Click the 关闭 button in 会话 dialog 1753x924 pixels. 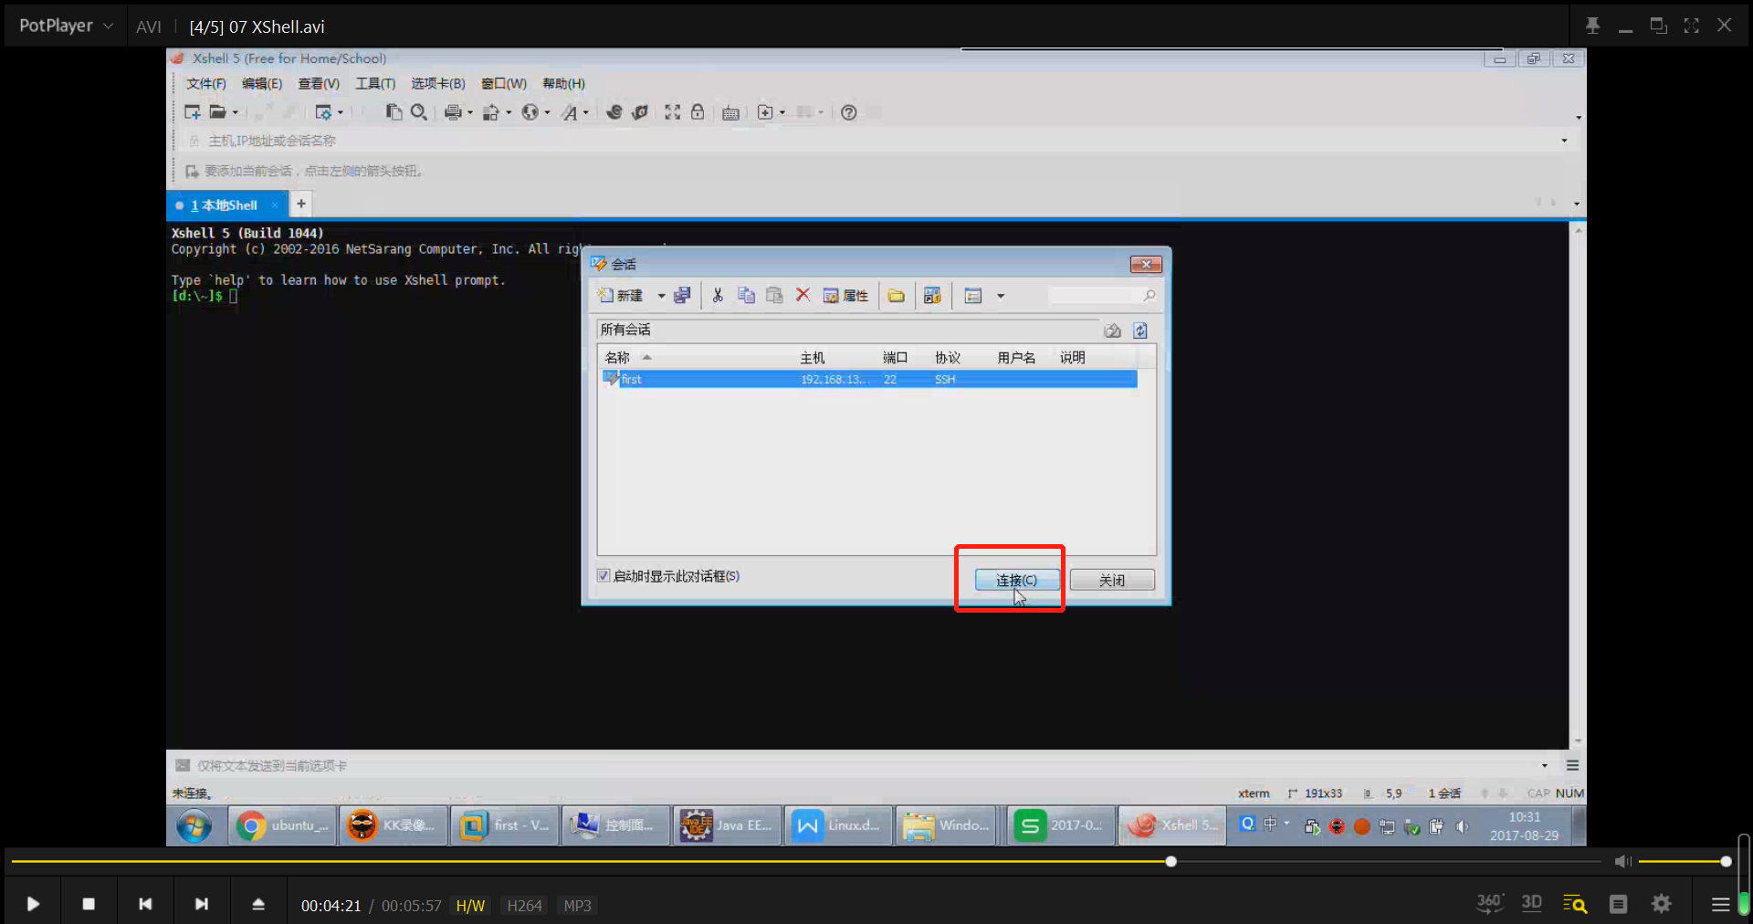pyautogui.click(x=1112, y=580)
